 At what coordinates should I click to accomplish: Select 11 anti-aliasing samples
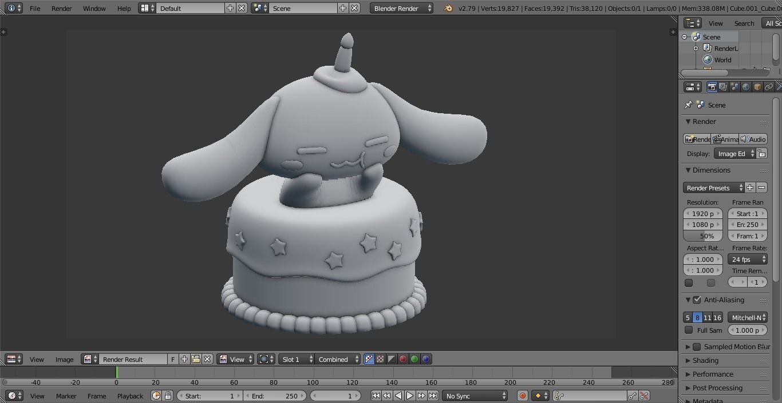coord(707,318)
